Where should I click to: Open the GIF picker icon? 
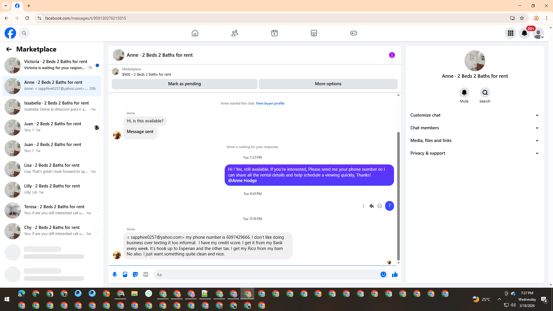146,274
